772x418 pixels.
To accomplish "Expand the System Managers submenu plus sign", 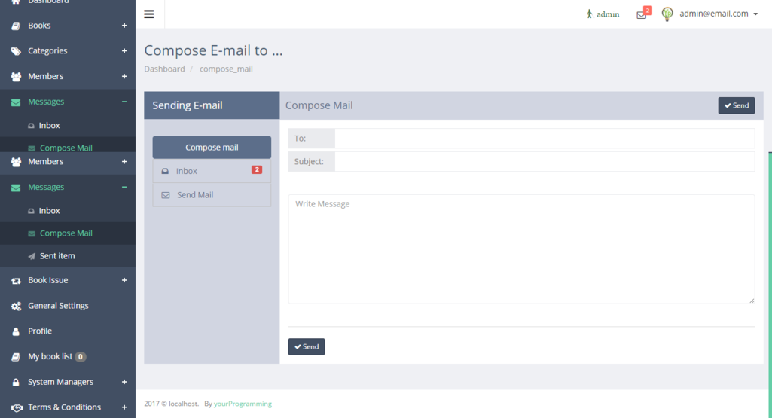I will pyautogui.click(x=124, y=382).
